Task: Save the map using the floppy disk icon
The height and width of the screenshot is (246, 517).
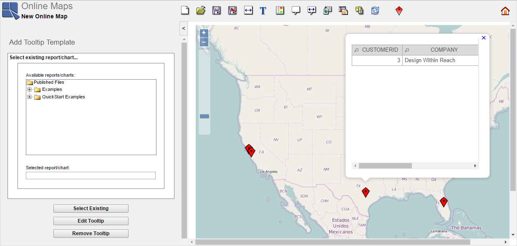Action: (x=217, y=11)
